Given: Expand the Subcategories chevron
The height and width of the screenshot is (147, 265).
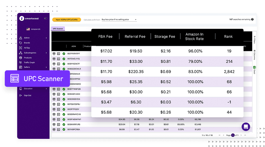Looking at the screenshot, I should coord(46,53).
